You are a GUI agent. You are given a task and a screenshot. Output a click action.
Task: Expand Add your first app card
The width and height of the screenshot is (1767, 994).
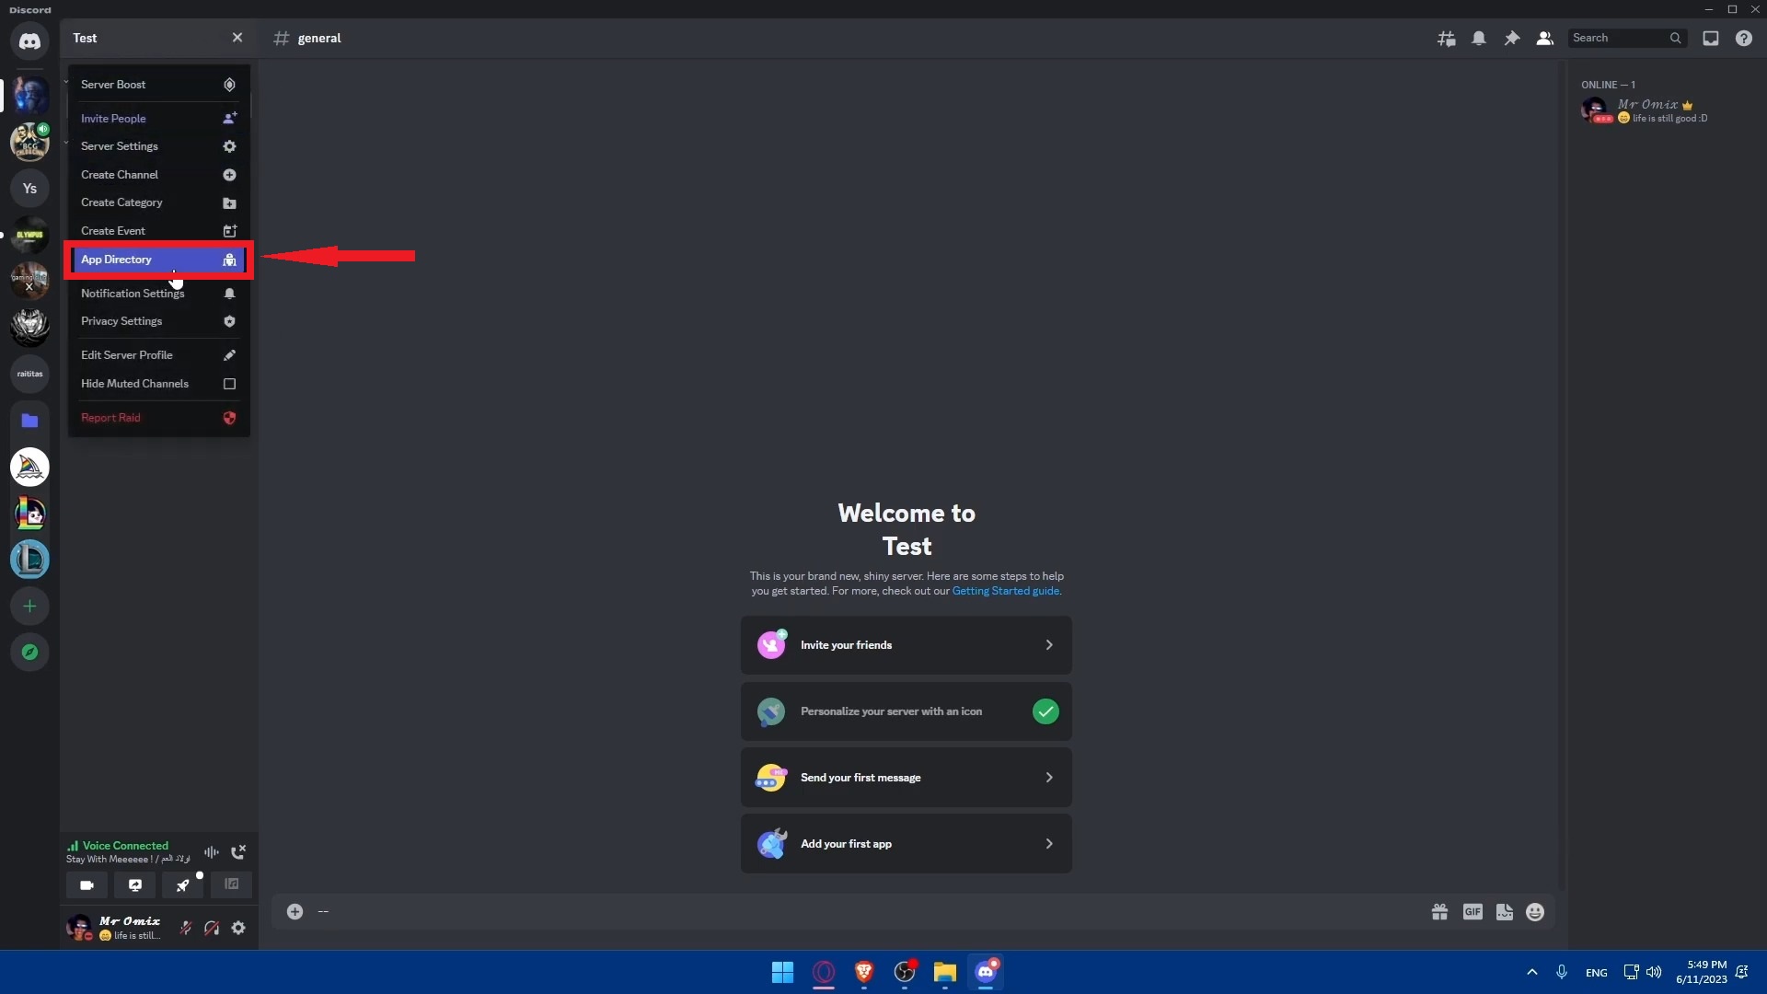tap(906, 844)
